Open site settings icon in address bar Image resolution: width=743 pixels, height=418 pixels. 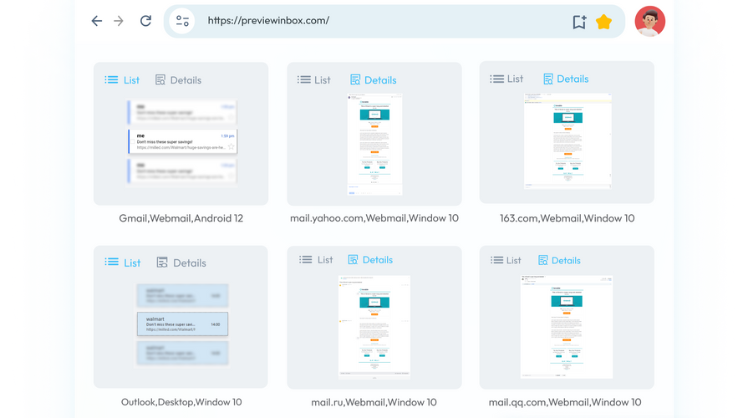(x=182, y=21)
